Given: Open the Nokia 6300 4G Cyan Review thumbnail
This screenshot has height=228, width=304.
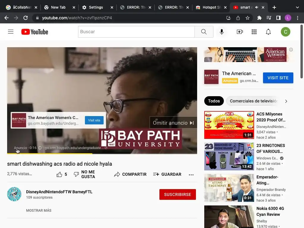Looking at the screenshot, I should (229, 217).
